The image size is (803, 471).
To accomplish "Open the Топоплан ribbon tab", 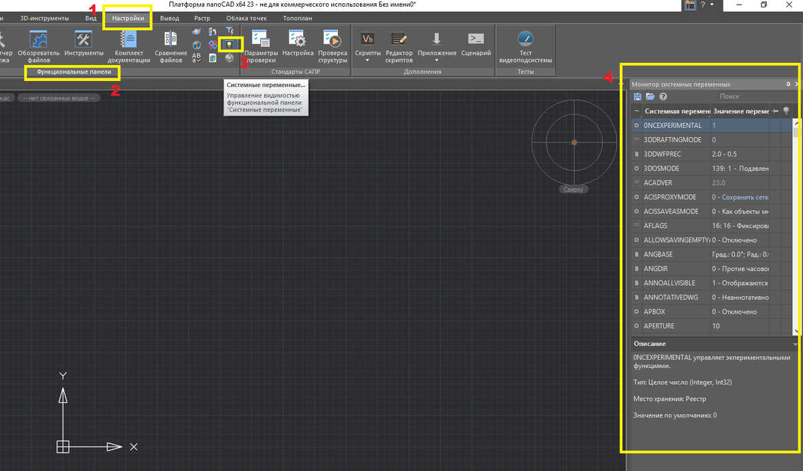I will pos(297,18).
